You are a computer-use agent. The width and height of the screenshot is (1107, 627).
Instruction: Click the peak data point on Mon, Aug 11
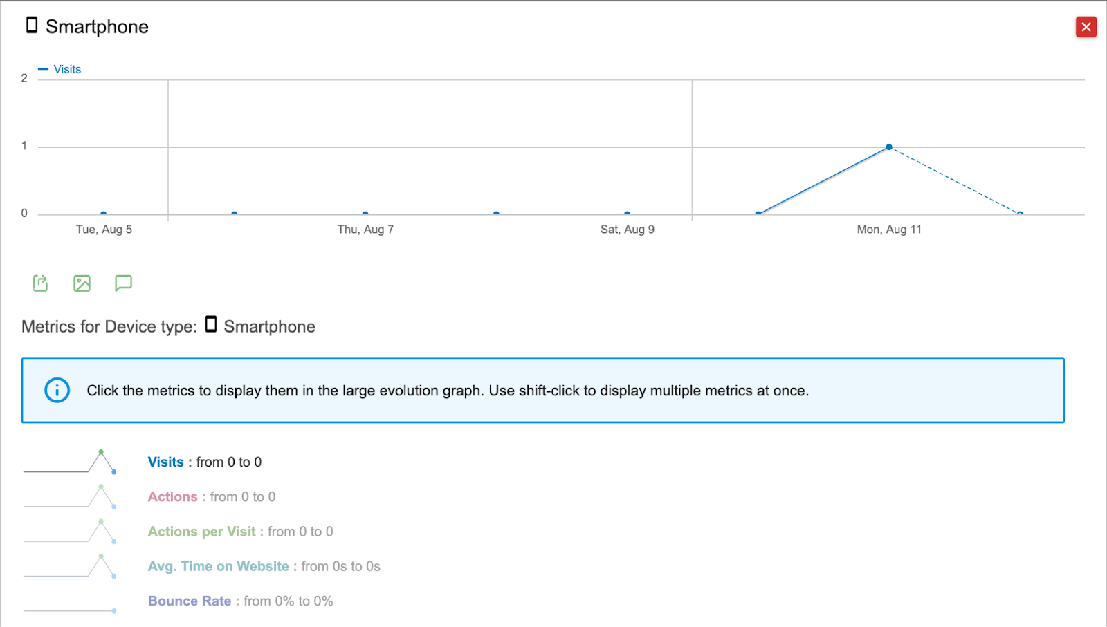click(x=889, y=147)
